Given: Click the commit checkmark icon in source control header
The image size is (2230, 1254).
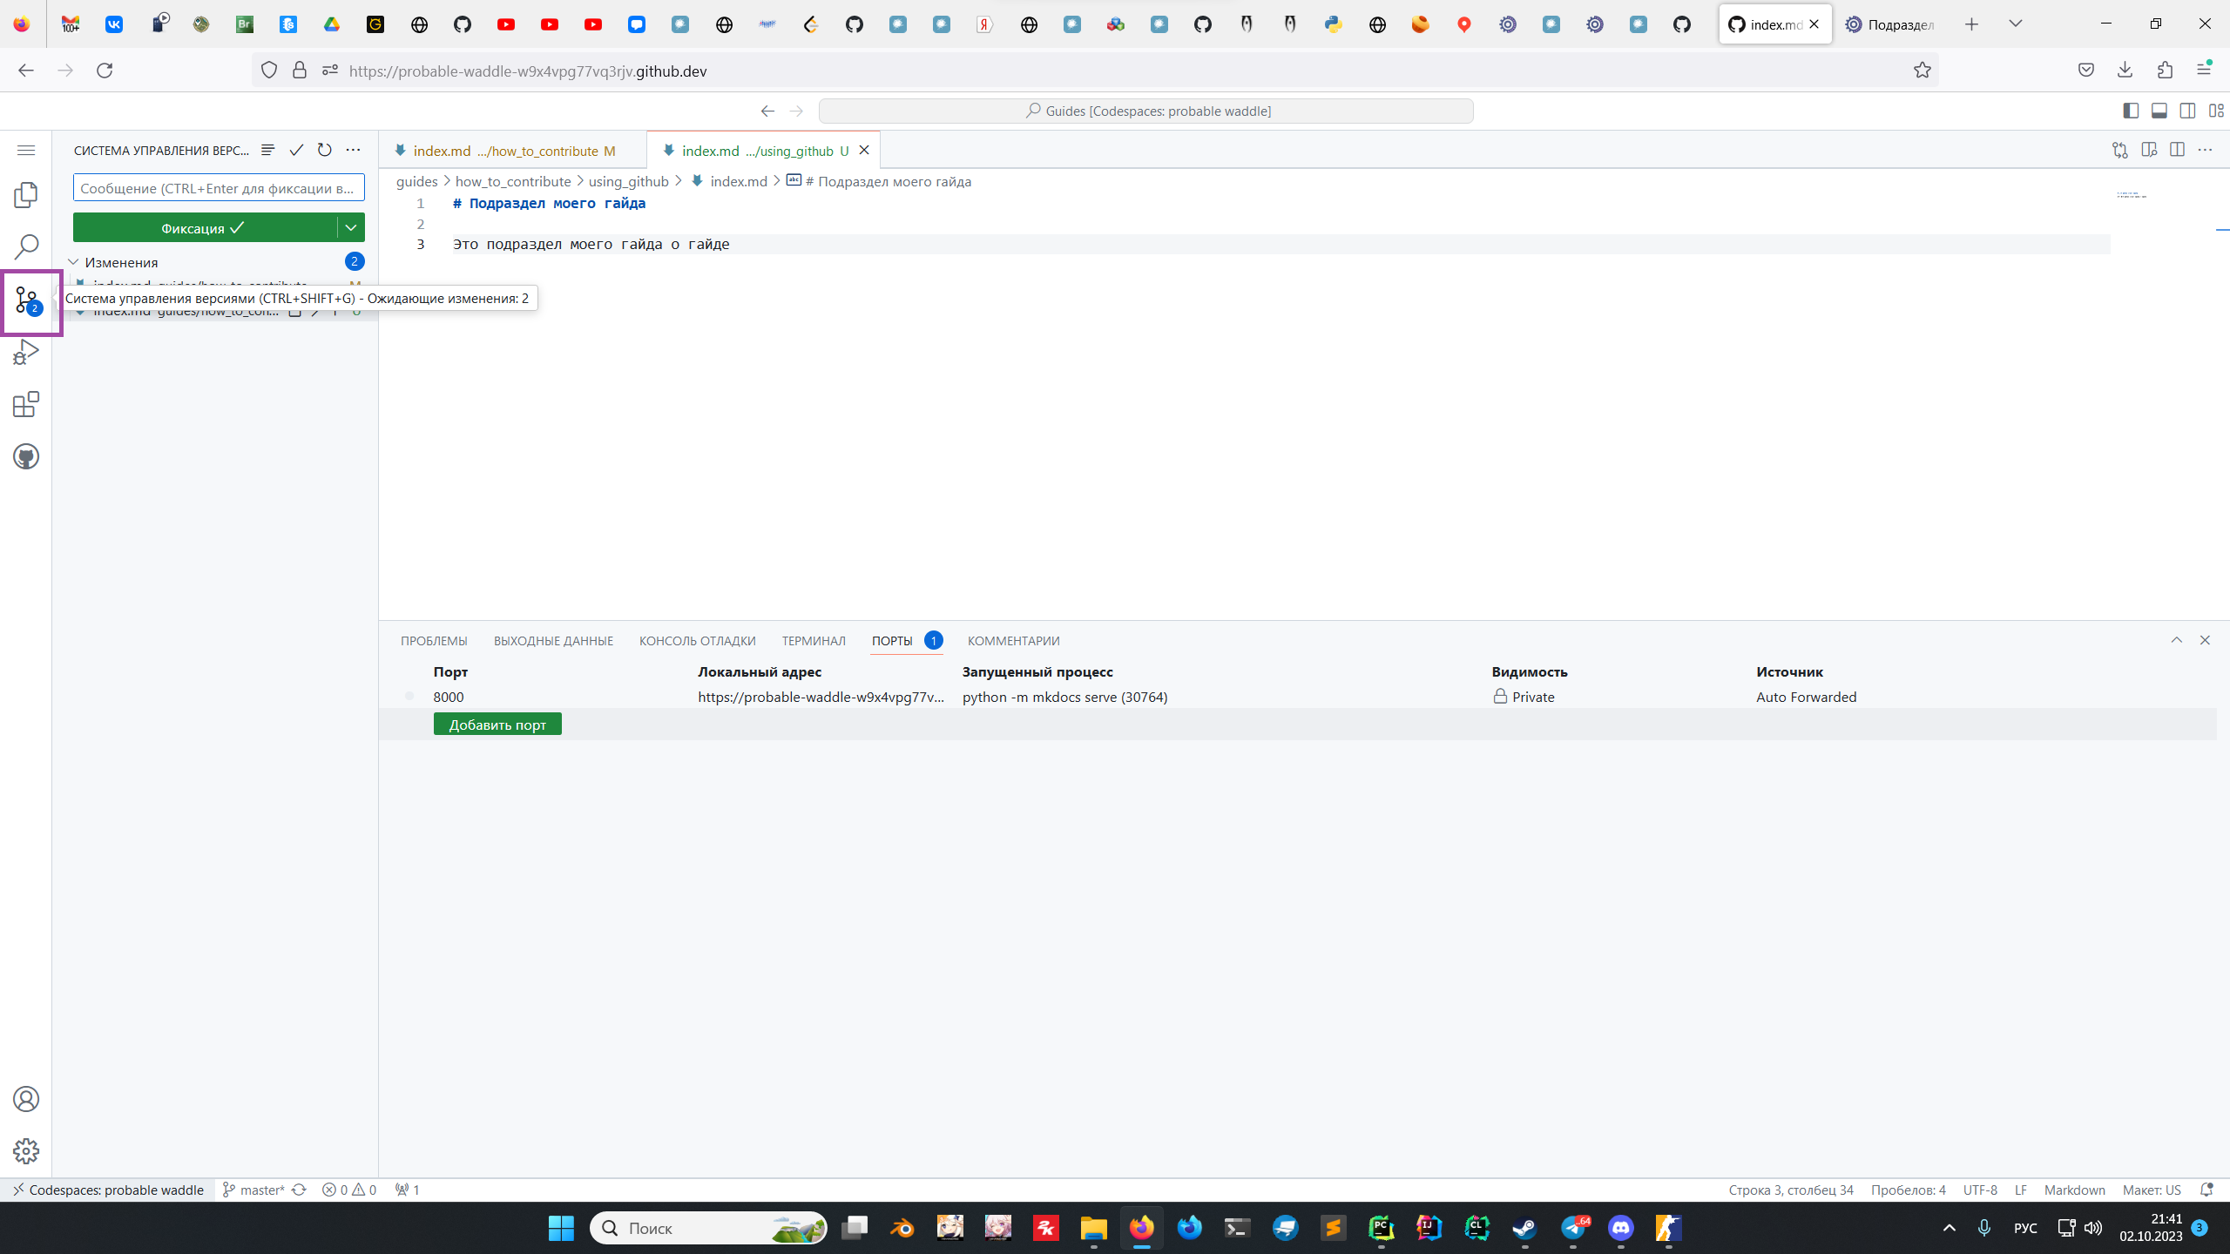Looking at the screenshot, I should point(296,150).
